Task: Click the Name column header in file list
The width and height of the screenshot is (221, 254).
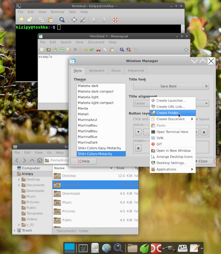Action: click(x=83, y=168)
